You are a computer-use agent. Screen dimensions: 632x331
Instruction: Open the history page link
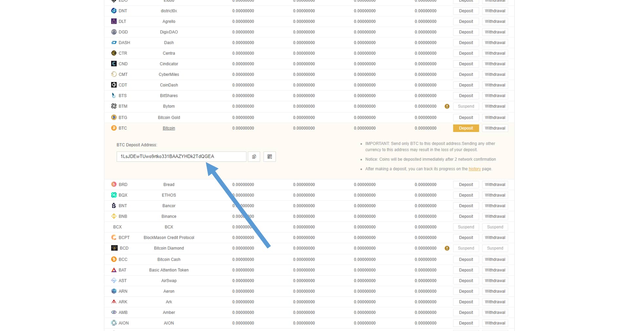475,169
